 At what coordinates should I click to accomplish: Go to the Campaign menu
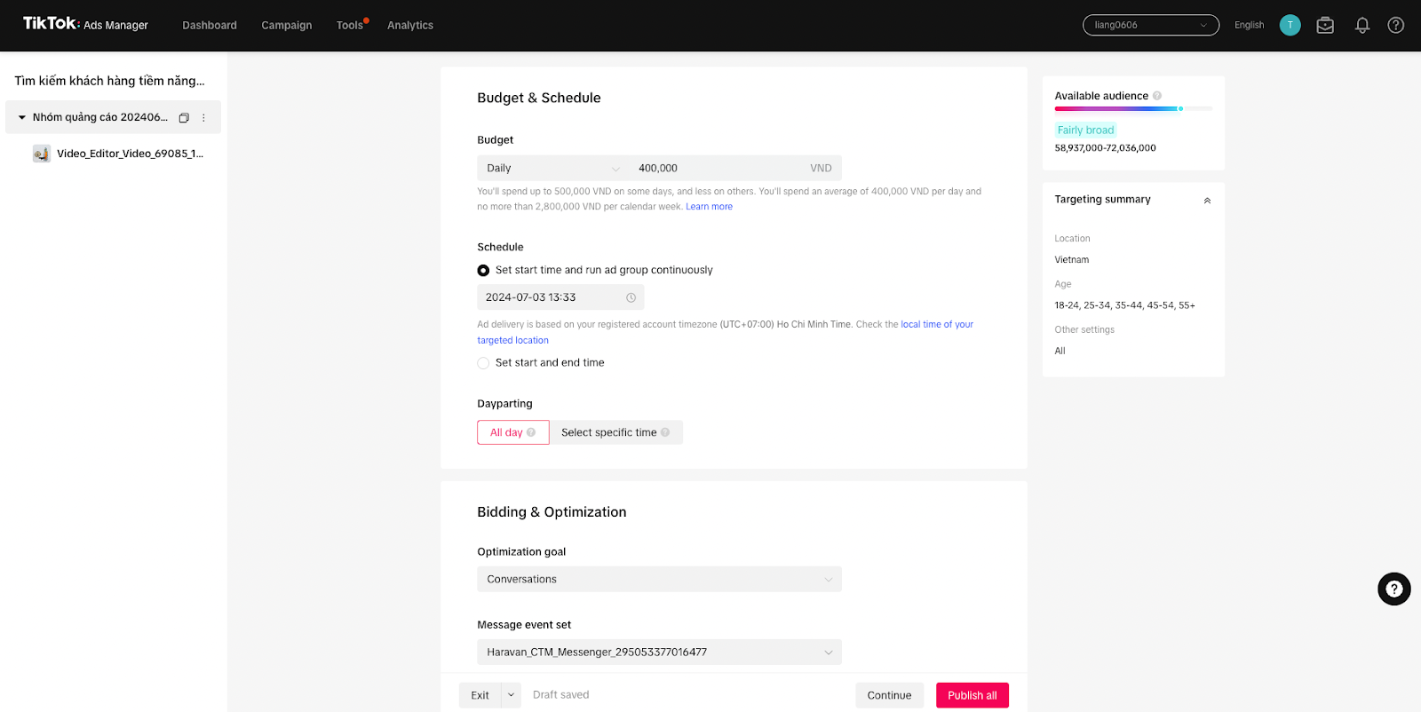pyautogui.click(x=286, y=26)
